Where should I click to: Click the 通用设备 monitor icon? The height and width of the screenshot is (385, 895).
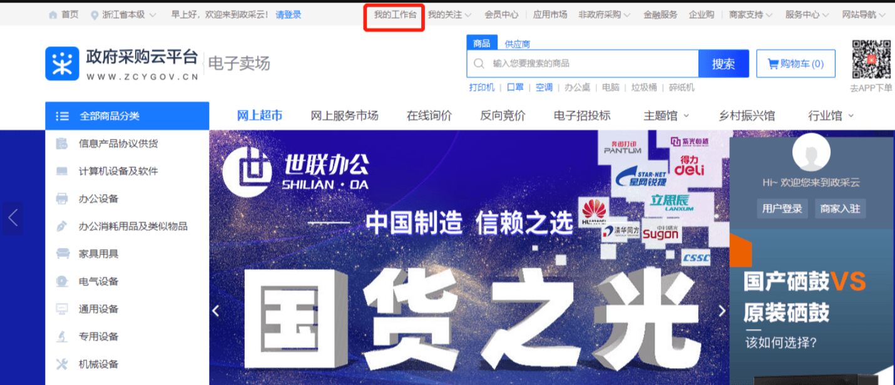pos(61,309)
